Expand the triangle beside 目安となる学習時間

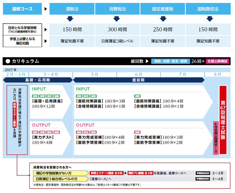tap(46, 30)
